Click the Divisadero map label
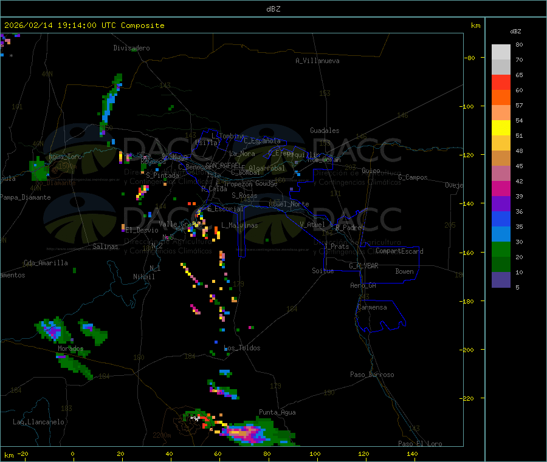This screenshot has height=462, width=547. [131, 48]
